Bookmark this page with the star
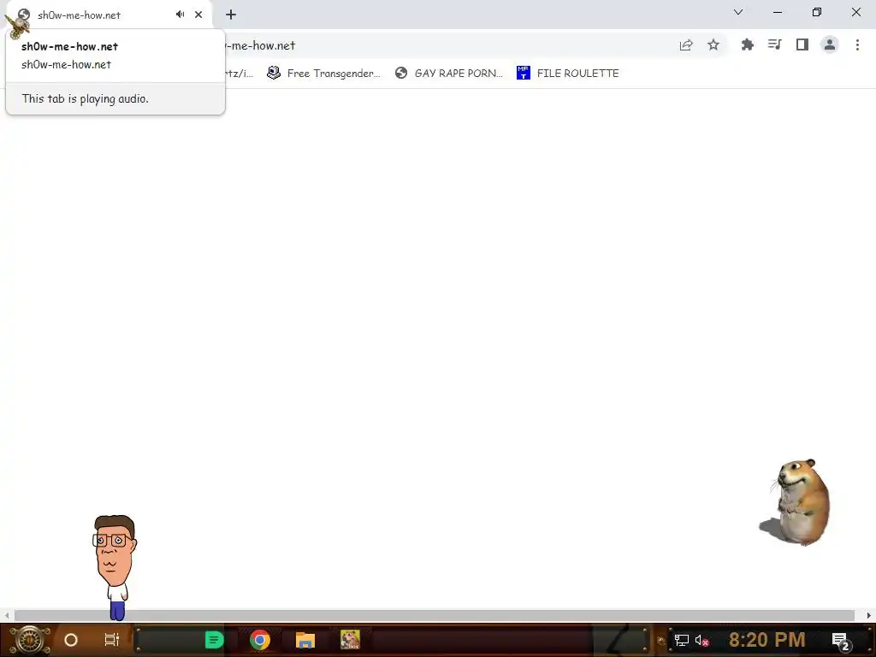This screenshot has width=876, height=657. (713, 45)
